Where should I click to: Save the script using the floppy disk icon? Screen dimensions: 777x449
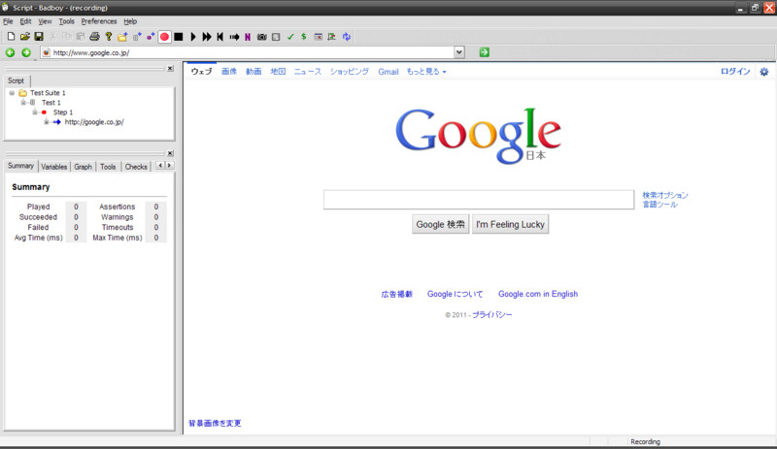tap(39, 37)
